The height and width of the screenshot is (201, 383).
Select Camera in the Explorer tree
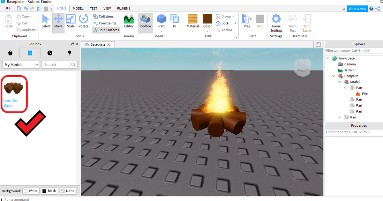pyautogui.click(x=347, y=64)
